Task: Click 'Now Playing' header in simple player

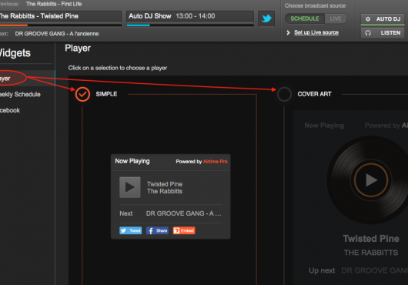Action: (x=132, y=161)
